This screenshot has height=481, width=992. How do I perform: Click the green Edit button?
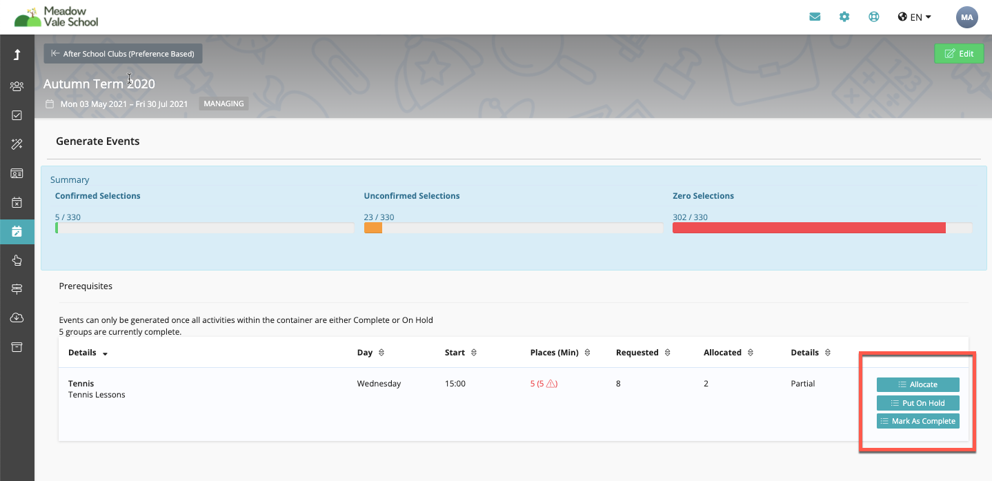click(958, 54)
